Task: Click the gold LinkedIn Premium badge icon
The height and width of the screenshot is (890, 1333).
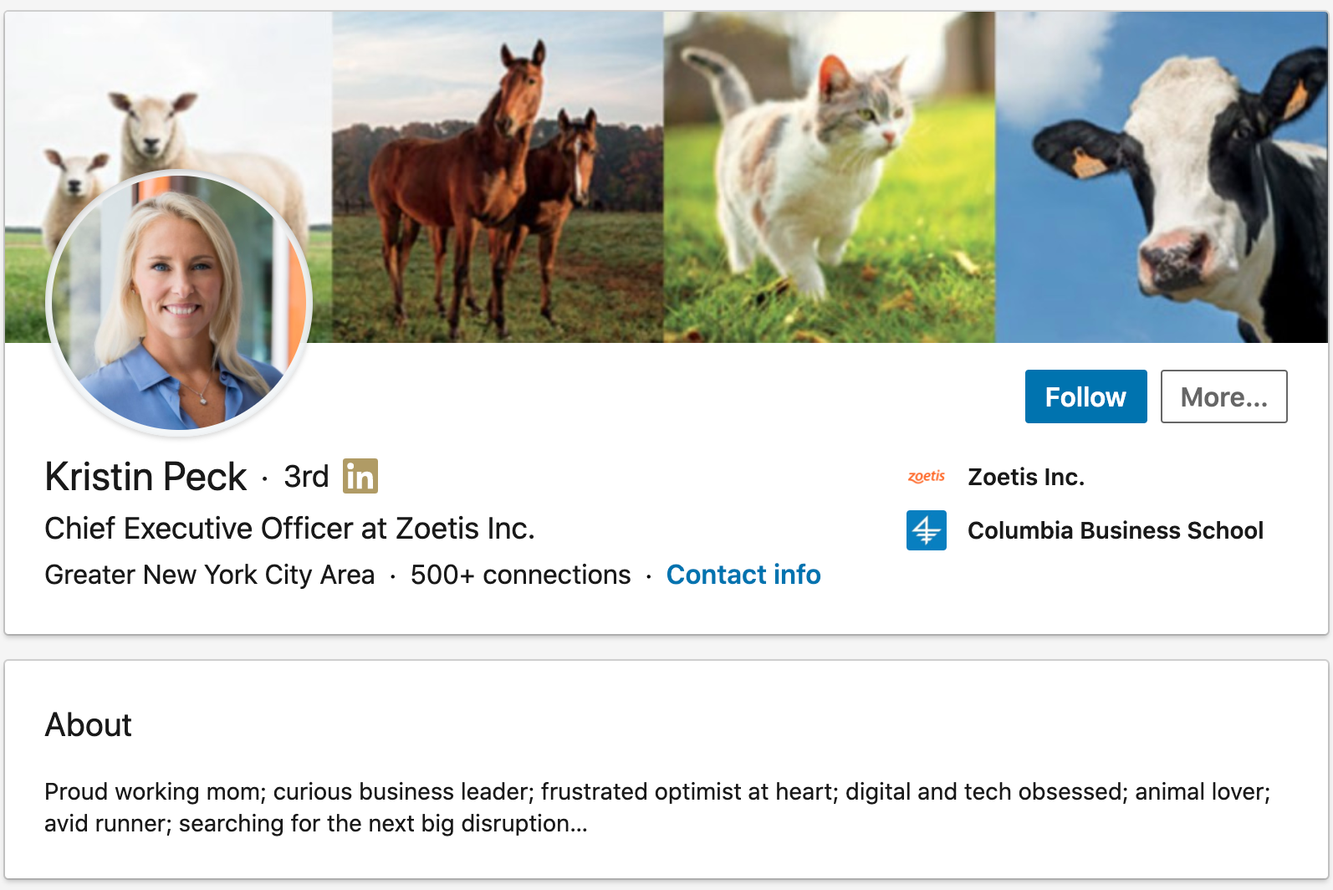Action: click(360, 476)
